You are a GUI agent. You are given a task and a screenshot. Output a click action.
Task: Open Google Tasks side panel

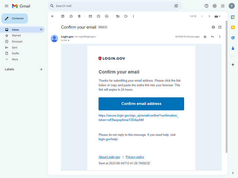pos(233,38)
